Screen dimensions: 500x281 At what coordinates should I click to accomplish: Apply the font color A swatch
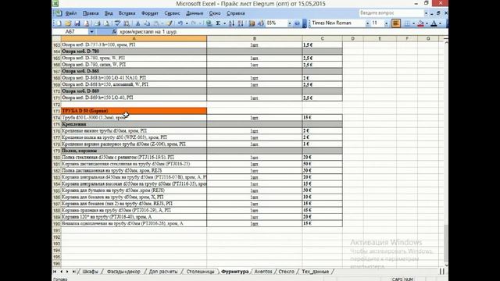pyautogui.click(x=434, y=23)
